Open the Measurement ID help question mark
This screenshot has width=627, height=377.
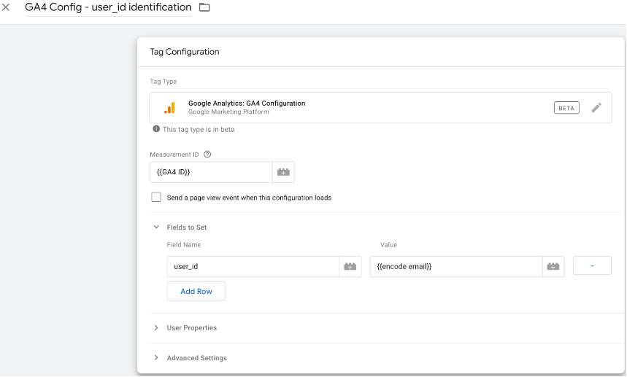click(x=207, y=155)
